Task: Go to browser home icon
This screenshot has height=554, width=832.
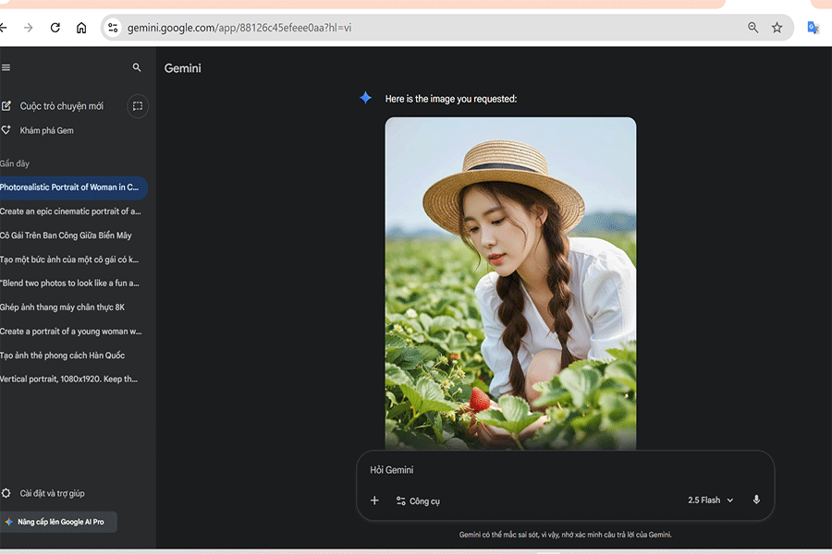Action: 81,28
